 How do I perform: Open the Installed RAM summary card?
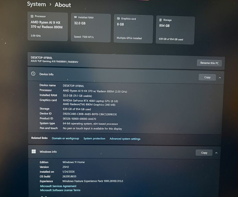(x=91, y=28)
